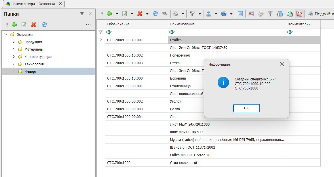Viewport: 334px width, 177px height.
Task: Switch to the Номенклатура - Основная tab
Action: point(33,4)
